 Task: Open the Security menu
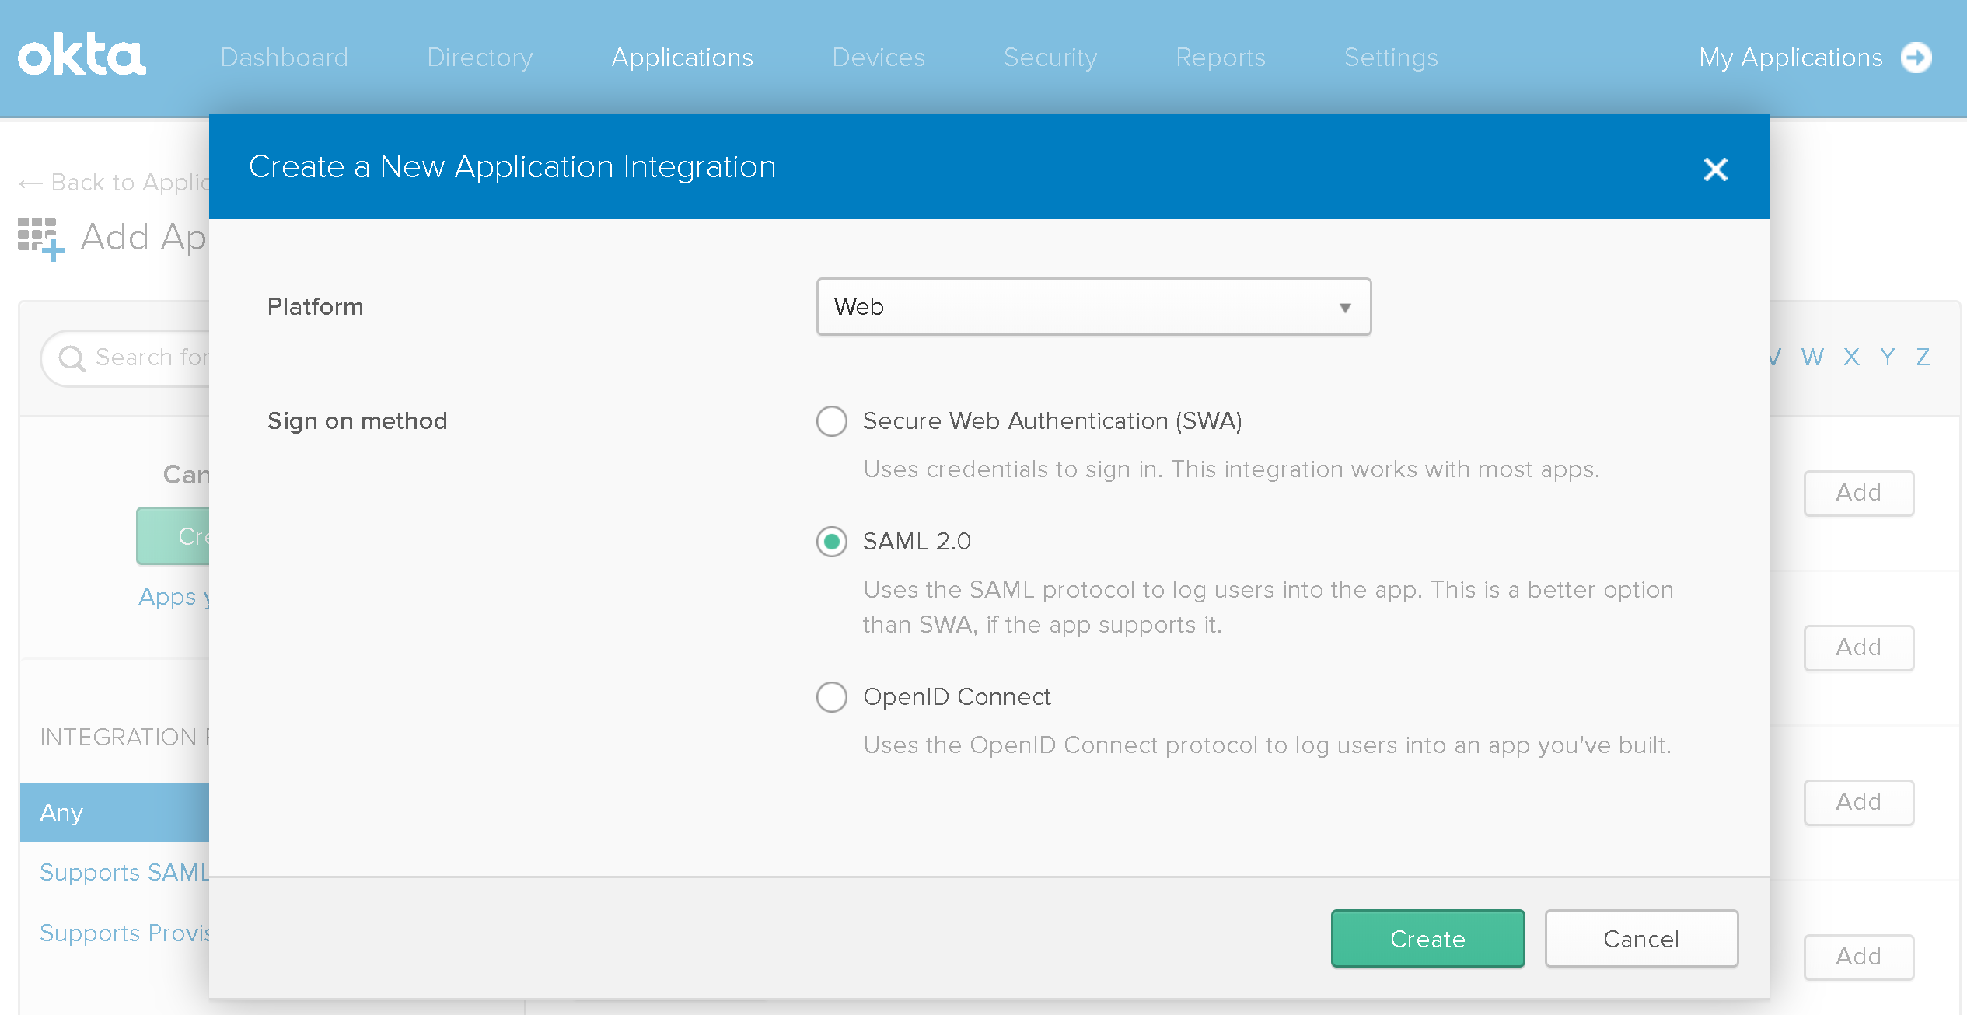tap(1050, 58)
